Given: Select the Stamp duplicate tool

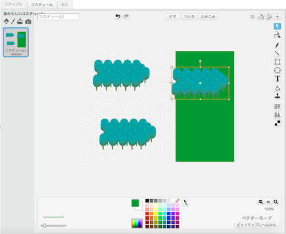Looking at the screenshot, I should tap(277, 96).
